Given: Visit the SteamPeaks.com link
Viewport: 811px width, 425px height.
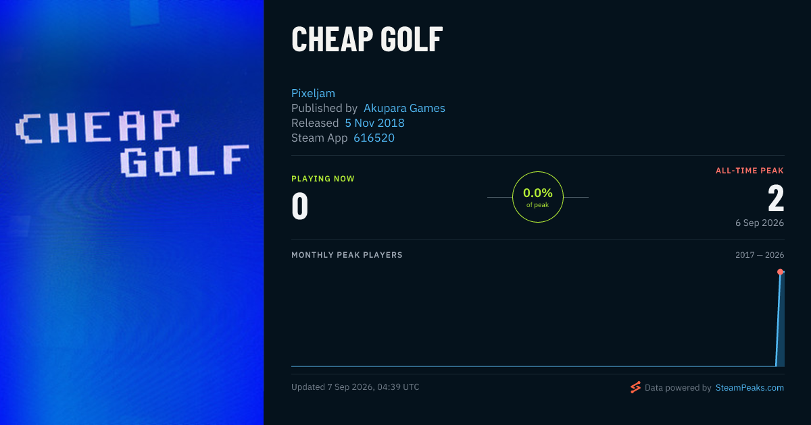Looking at the screenshot, I should 749,388.
